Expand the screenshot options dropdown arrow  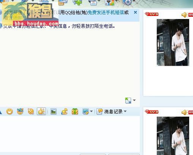[91, 111]
